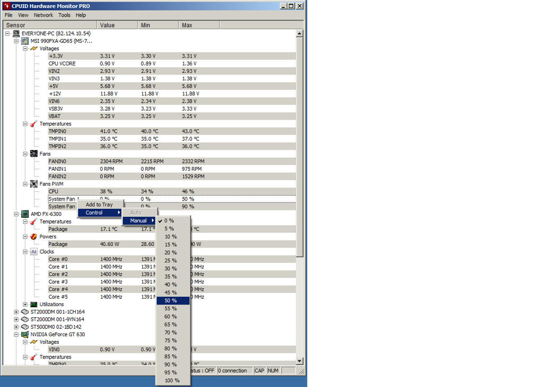Collapse the motherboard Voltages group
The image size is (542, 387).
[25, 49]
